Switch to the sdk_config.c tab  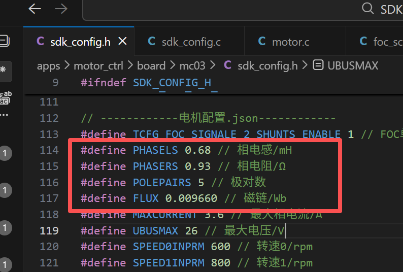[x=189, y=41]
